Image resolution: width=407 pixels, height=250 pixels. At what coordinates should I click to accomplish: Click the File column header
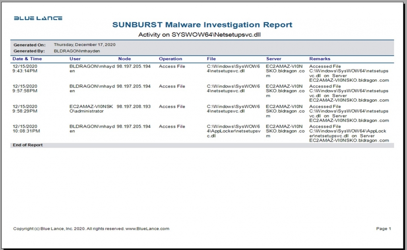pyautogui.click(x=211, y=59)
